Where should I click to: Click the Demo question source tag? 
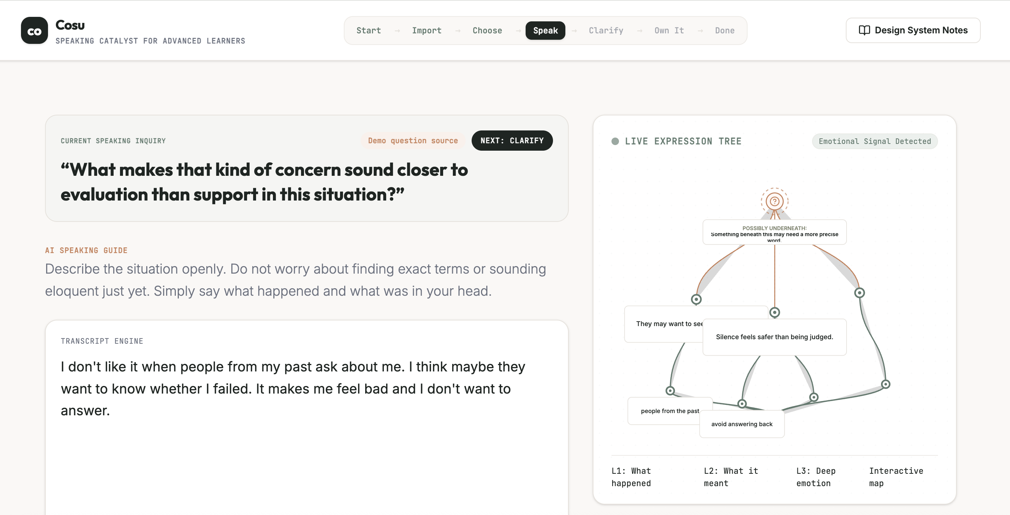pyautogui.click(x=412, y=141)
